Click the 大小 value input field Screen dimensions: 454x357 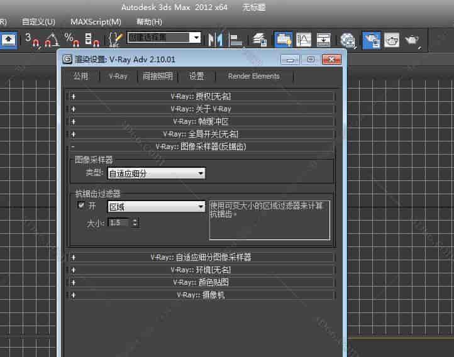[x=119, y=222]
